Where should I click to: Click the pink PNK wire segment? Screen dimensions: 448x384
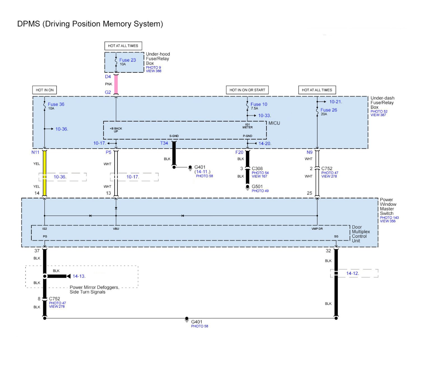point(116,84)
